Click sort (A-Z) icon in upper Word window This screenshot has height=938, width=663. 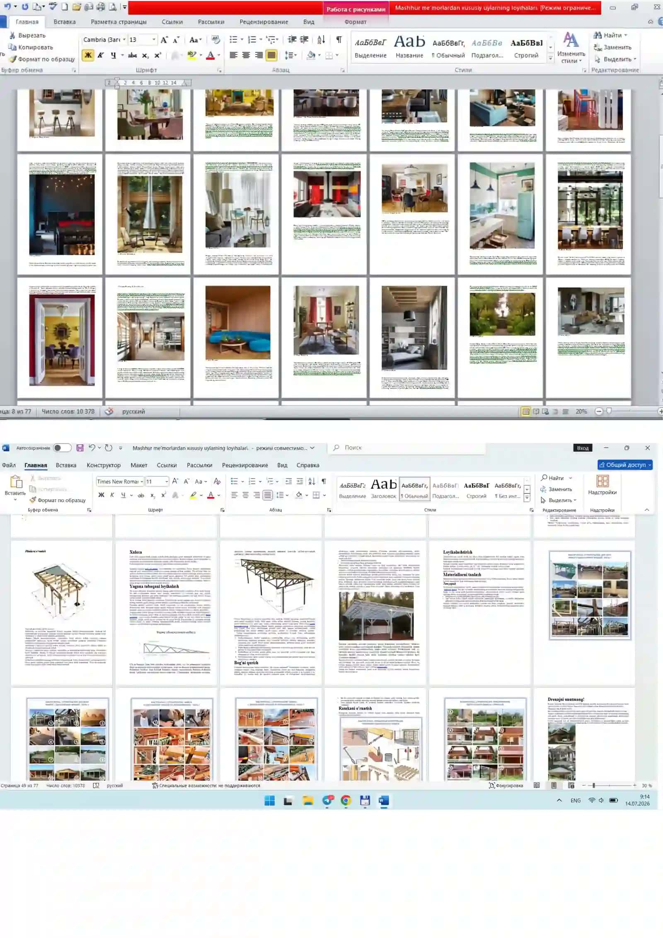pyautogui.click(x=321, y=40)
